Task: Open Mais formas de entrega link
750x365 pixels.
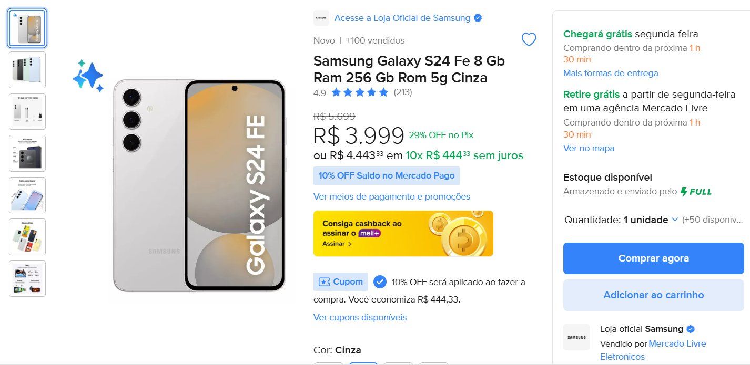Action: point(611,73)
